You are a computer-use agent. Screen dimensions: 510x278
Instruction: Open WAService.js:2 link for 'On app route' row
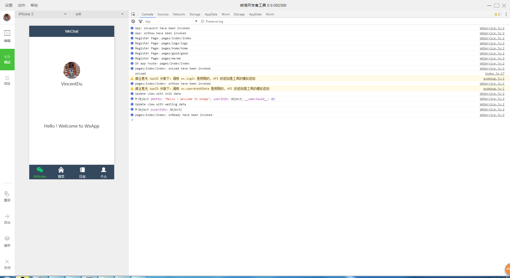[x=492, y=63]
